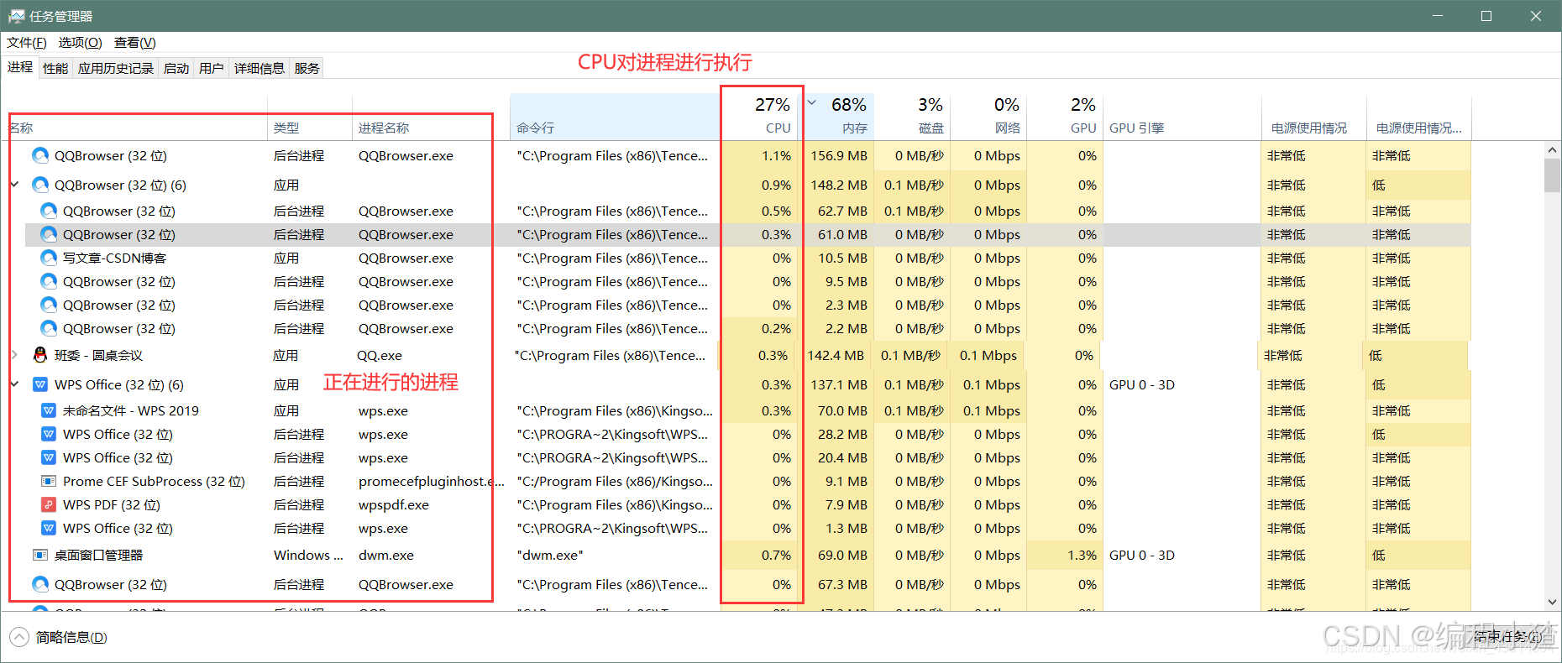
Task: Select the 进程 tab
Action: coord(20,67)
